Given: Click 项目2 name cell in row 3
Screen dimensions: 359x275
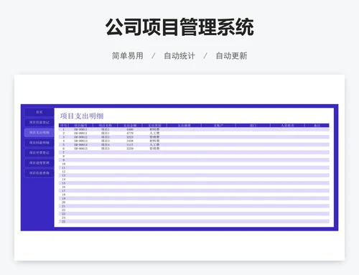Looking at the screenshot, I should (x=105, y=137).
